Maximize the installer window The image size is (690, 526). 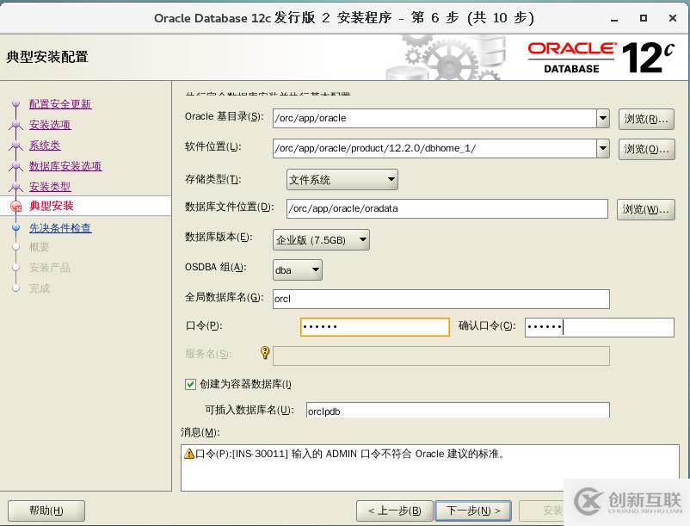(644, 18)
